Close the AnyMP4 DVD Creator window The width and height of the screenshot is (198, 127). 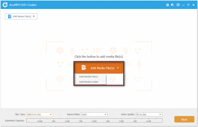(193, 5)
